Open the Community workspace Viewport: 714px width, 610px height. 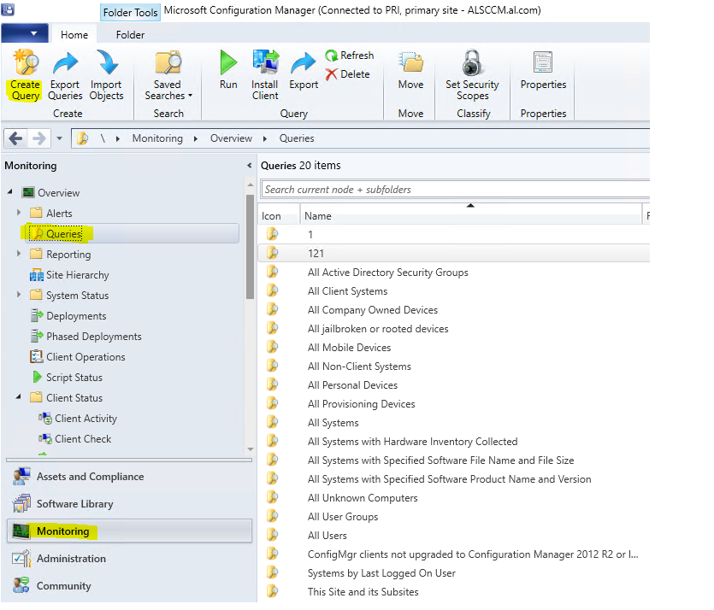[x=129, y=586]
